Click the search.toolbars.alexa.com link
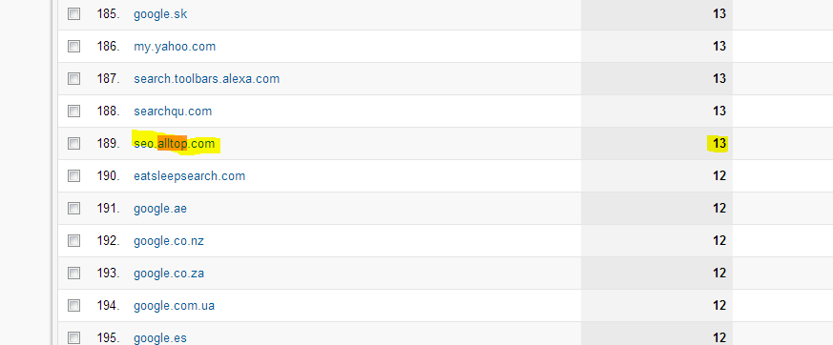The width and height of the screenshot is (833, 345). [207, 79]
